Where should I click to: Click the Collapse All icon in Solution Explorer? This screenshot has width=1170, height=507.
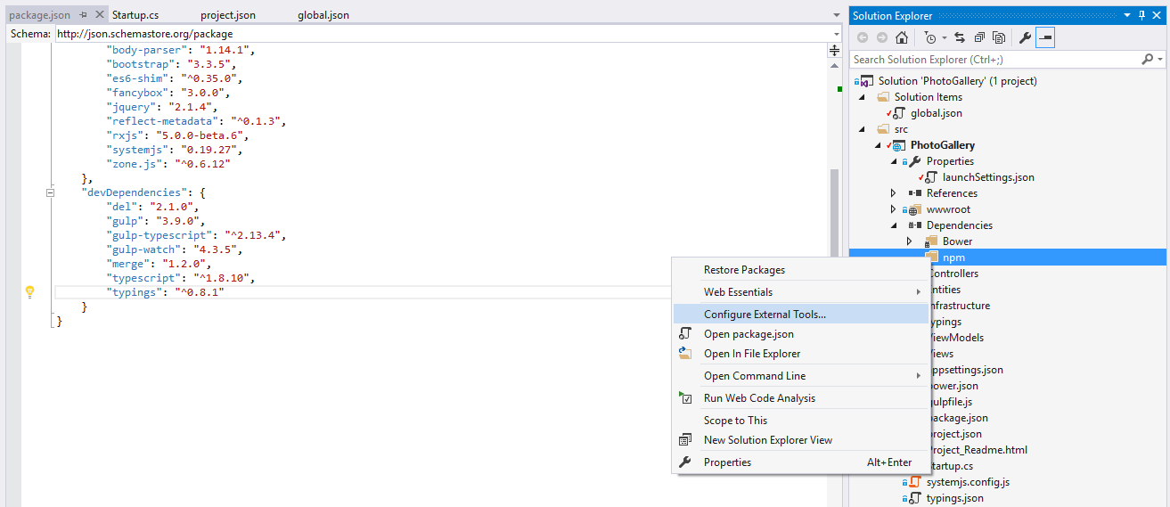click(979, 37)
